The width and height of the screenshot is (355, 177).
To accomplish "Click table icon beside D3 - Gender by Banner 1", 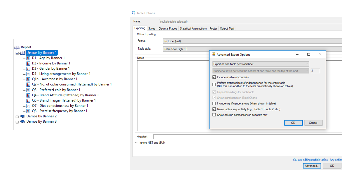I will (28, 69).
